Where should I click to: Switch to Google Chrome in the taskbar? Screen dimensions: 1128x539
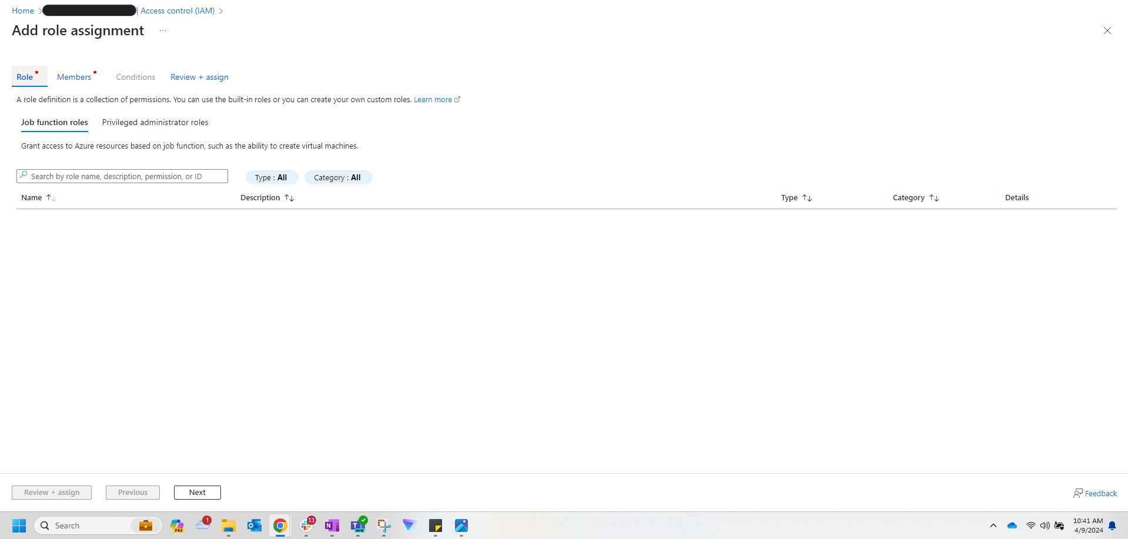(280, 525)
